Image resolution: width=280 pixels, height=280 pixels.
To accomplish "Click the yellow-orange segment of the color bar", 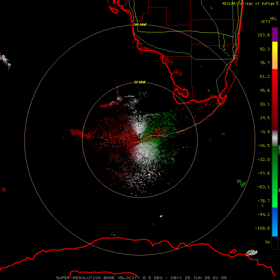I will [x=275, y=55].
